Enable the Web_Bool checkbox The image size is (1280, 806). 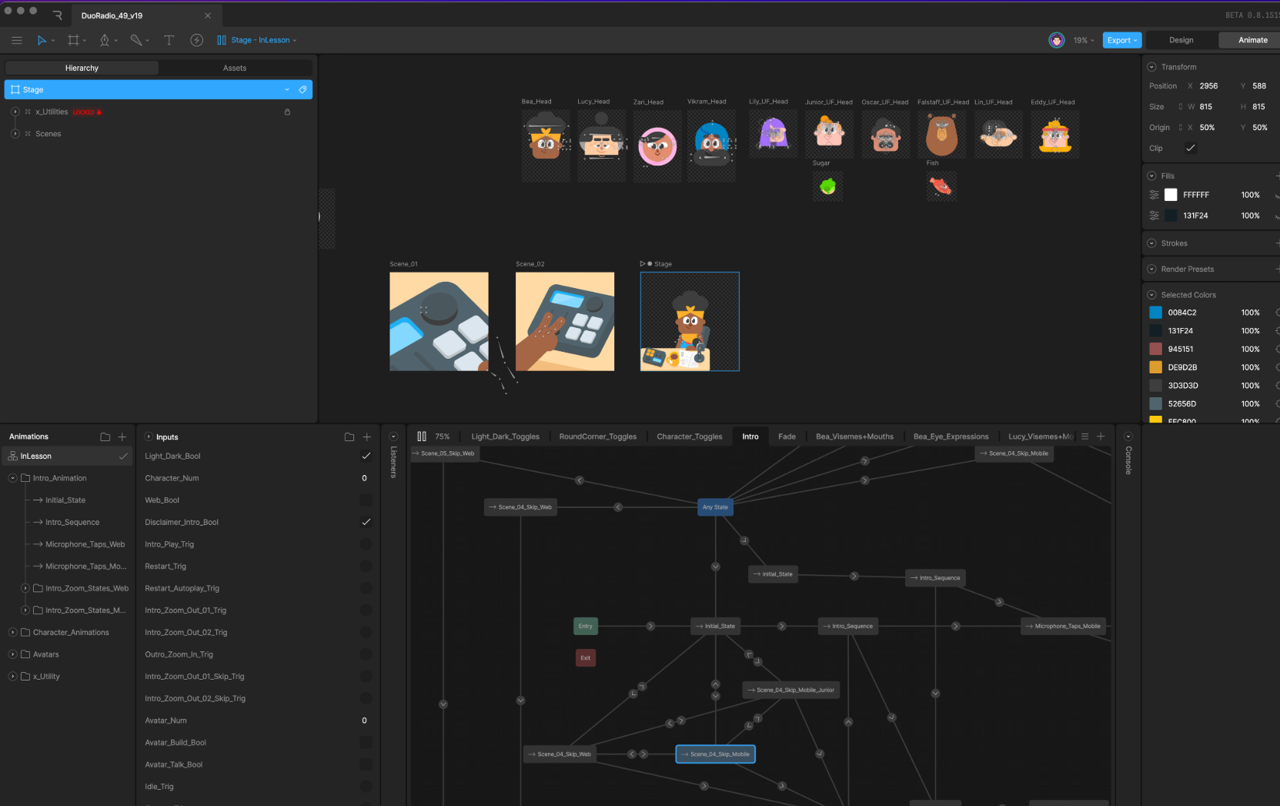tap(366, 500)
